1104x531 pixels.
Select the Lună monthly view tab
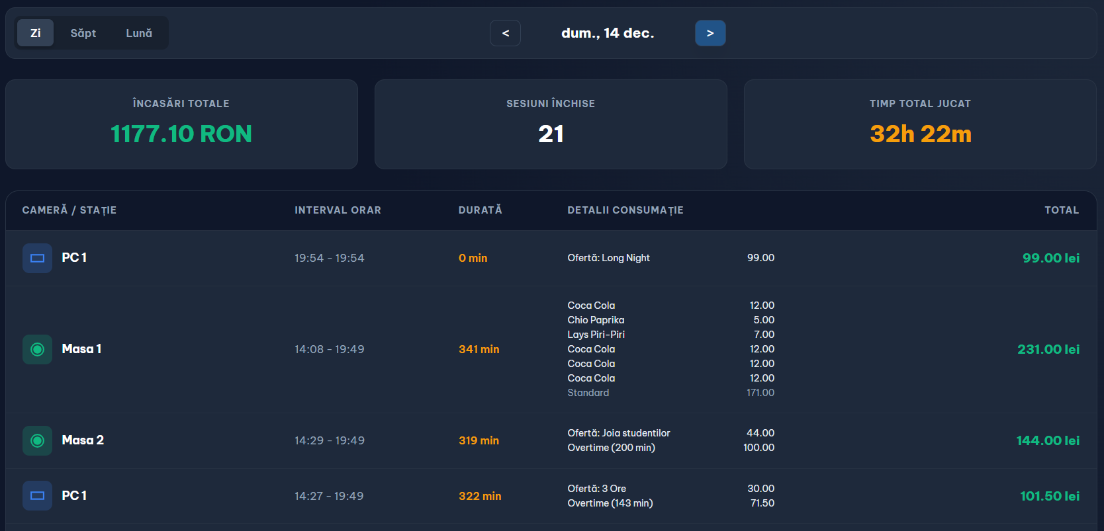(139, 33)
